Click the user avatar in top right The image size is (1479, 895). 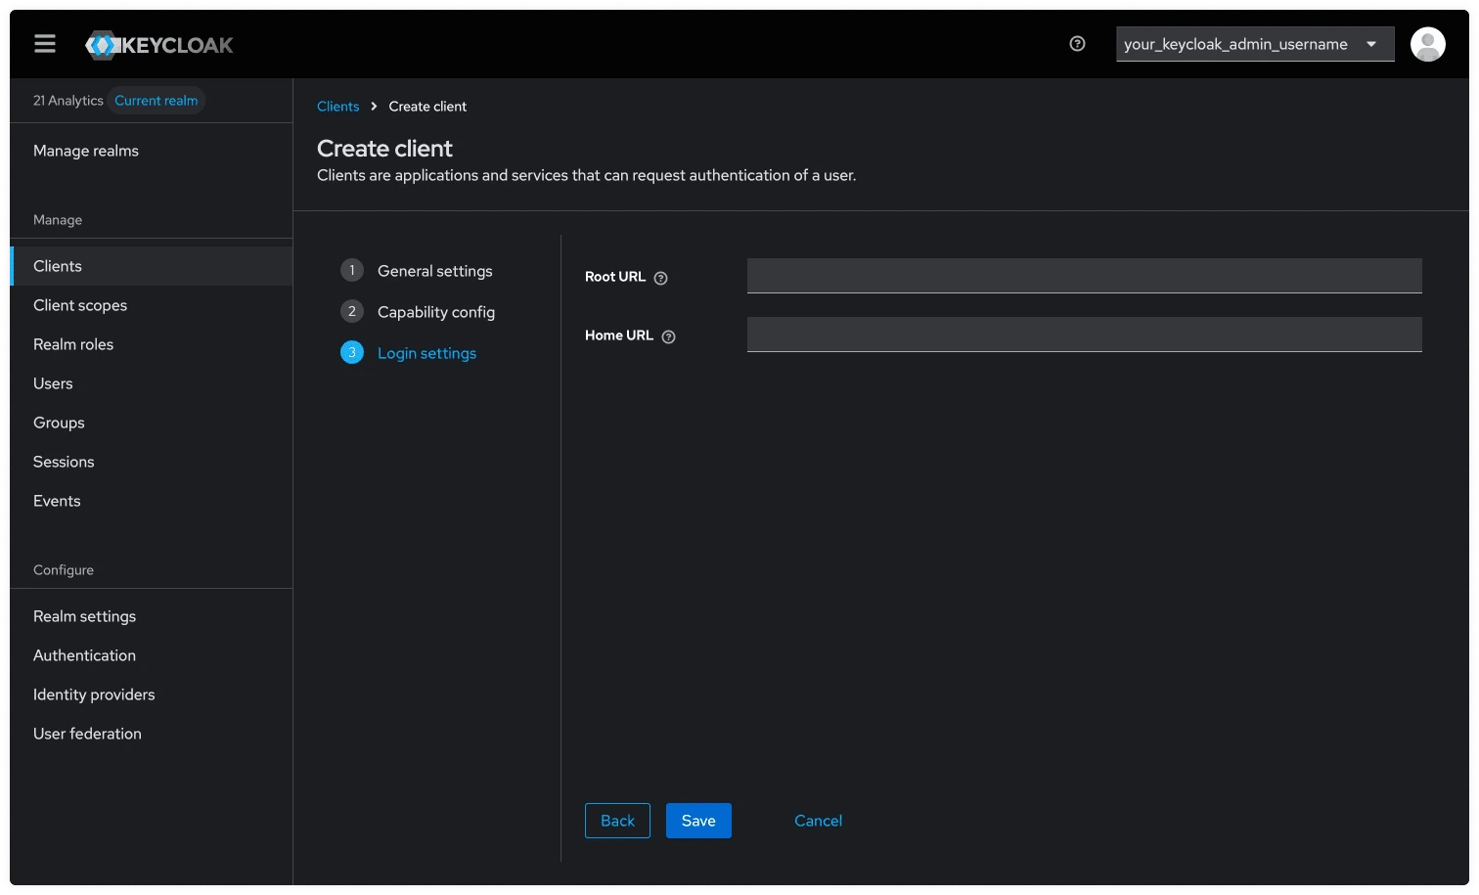point(1427,43)
